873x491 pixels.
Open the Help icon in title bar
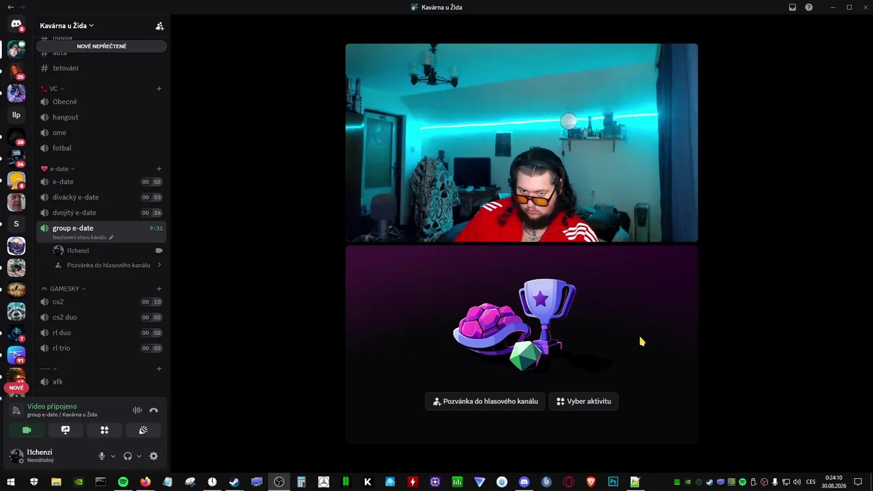(809, 8)
